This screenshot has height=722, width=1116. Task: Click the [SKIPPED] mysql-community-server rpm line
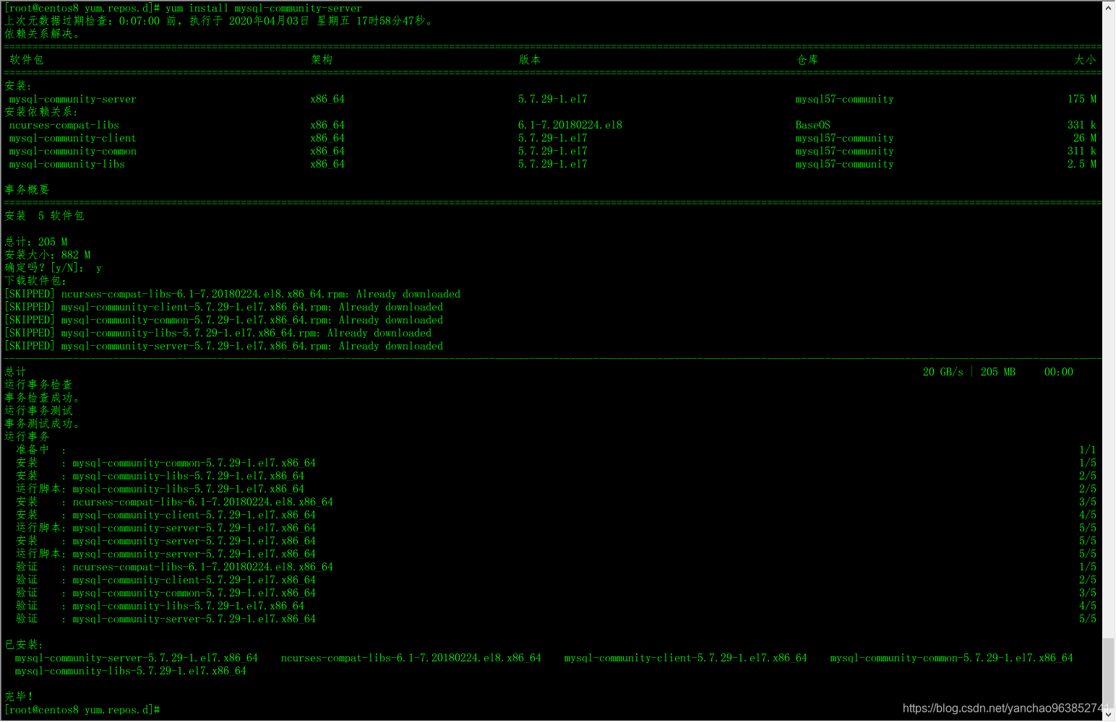pyautogui.click(x=223, y=346)
